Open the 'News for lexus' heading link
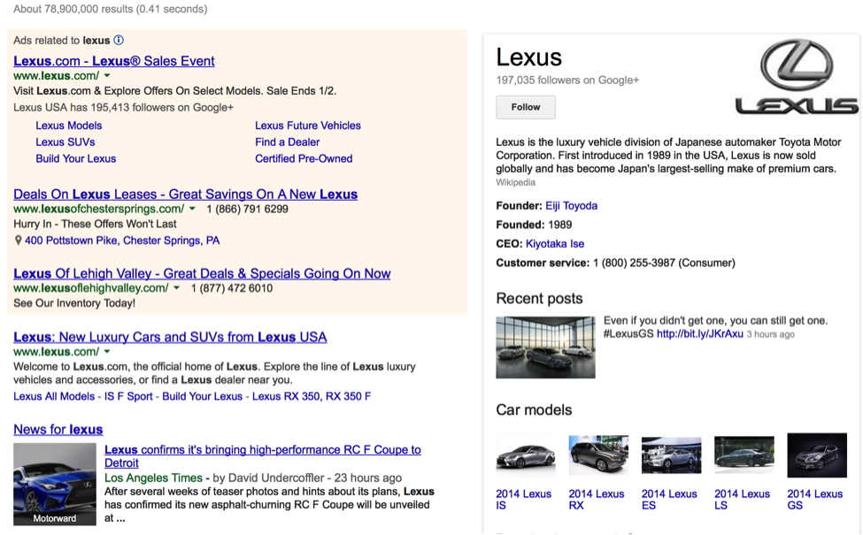 (x=58, y=430)
